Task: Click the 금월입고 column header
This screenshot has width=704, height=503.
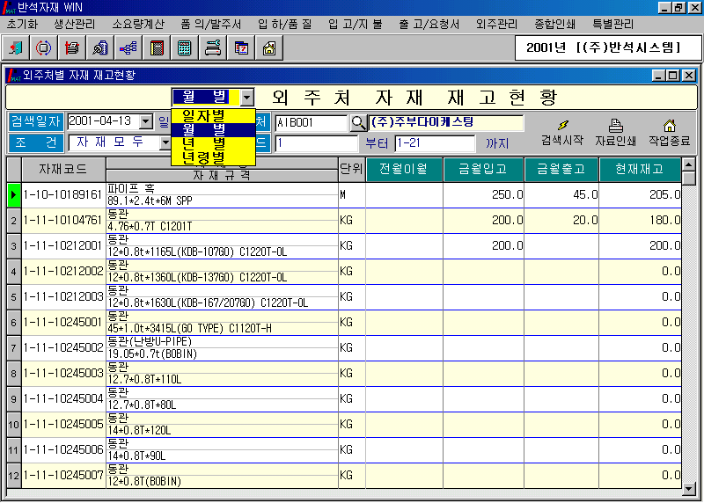Action: pos(484,169)
